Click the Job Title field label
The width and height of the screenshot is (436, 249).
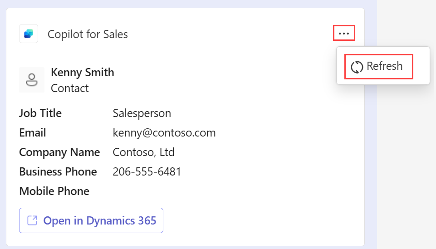tap(40, 113)
